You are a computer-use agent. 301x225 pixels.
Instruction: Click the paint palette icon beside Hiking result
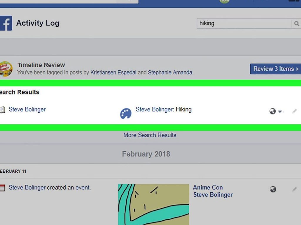(x=126, y=114)
